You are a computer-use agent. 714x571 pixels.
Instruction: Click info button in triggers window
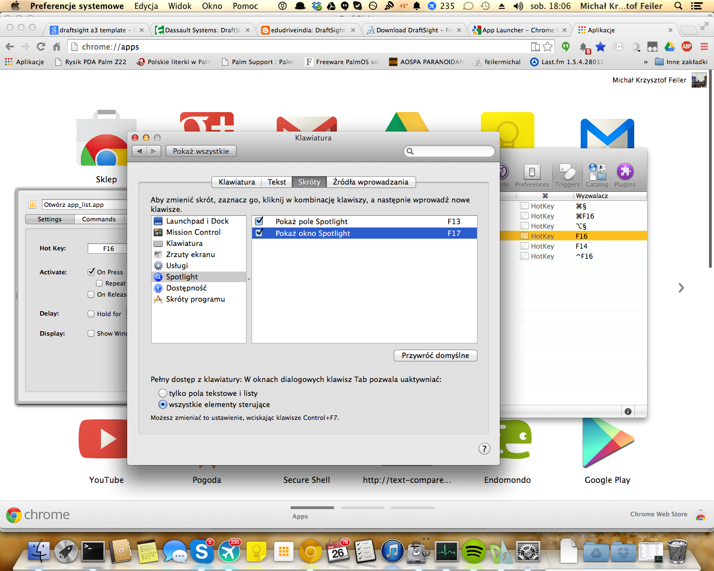[628, 412]
